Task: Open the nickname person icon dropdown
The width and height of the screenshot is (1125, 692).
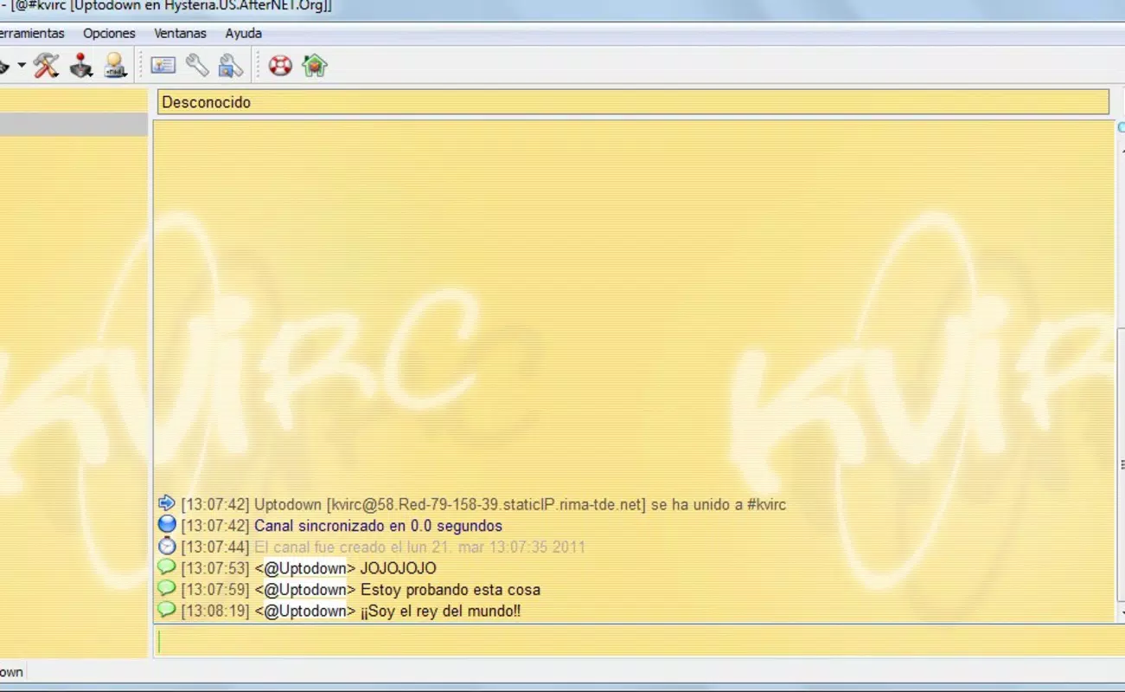Action: (x=116, y=66)
